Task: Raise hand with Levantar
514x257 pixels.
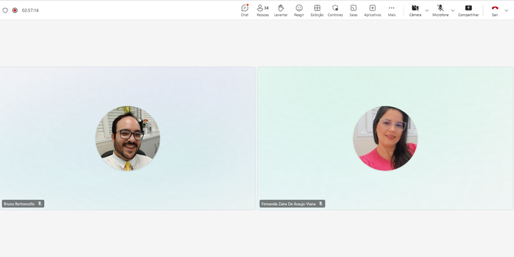Action: point(280,10)
